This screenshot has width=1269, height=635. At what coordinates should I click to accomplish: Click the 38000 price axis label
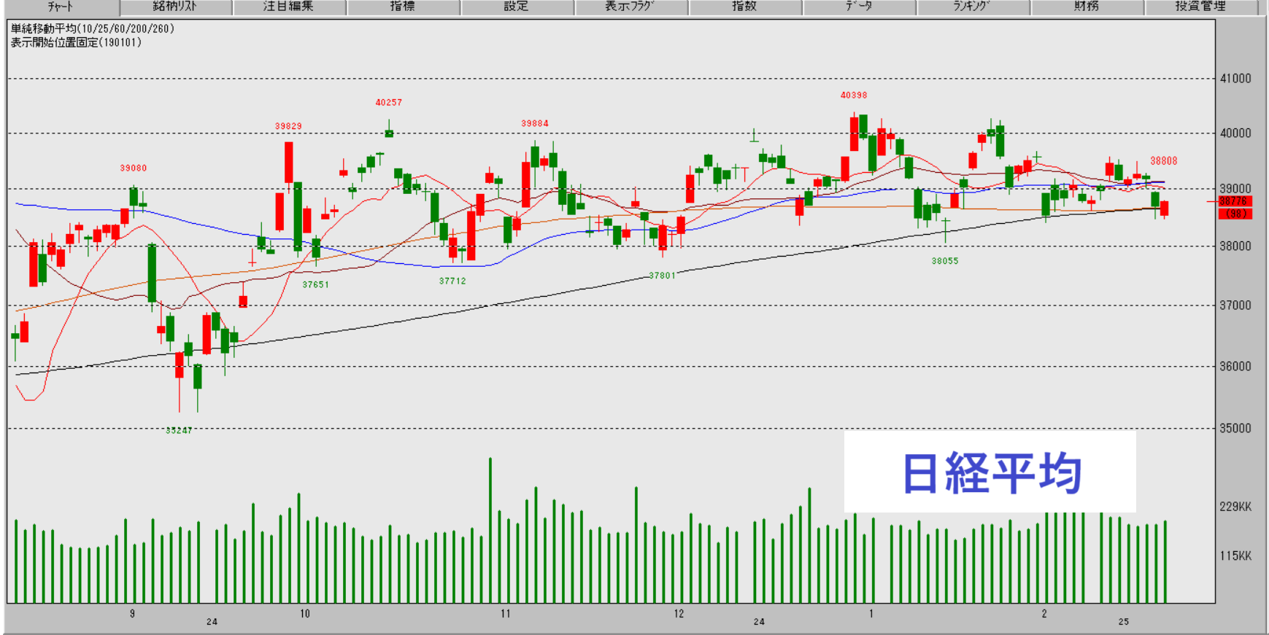pos(1235,246)
